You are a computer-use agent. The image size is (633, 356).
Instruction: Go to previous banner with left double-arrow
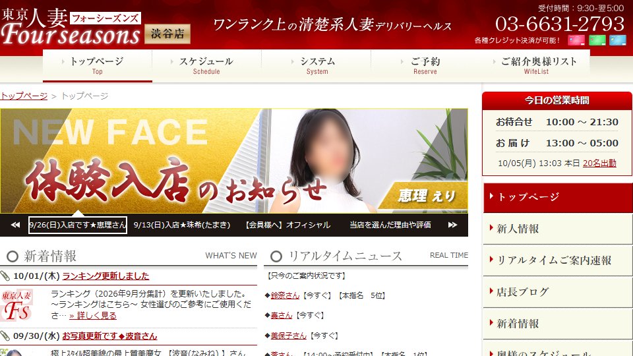15,225
